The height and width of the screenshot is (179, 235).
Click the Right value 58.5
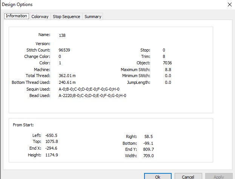[x=149, y=137]
